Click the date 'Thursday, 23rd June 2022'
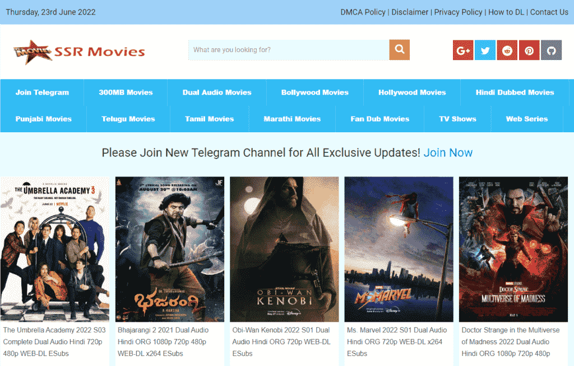This screenshot has width=574, height=366. point(50,12)
